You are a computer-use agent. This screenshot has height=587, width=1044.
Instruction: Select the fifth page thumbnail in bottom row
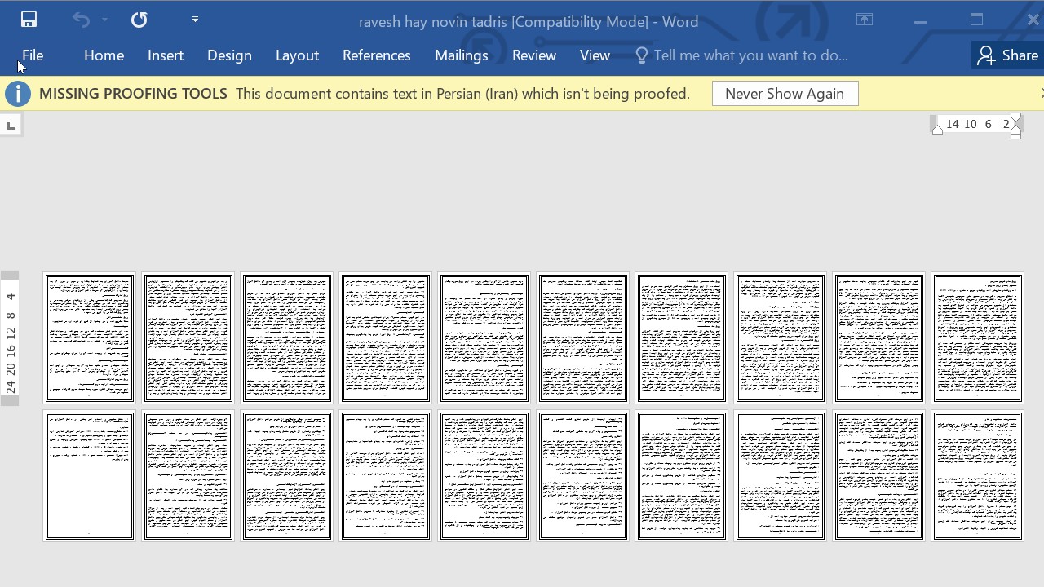[x=484, y=476]
